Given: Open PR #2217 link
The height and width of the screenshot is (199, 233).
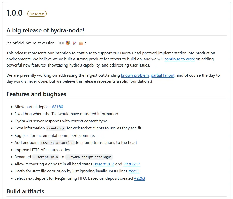Looking at the screenshot, I should pyautogui.click(x=132, y=164).
